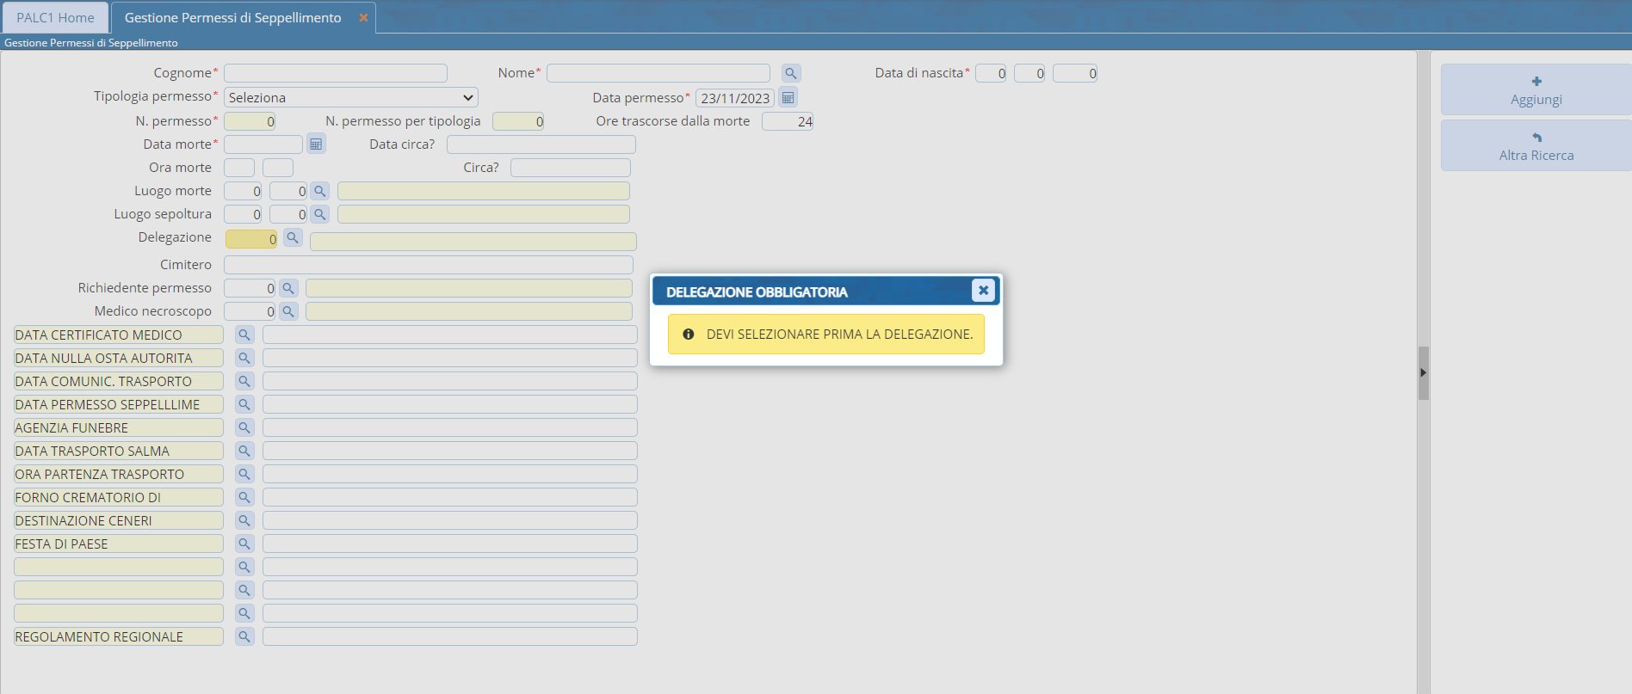The width and height of the screenshot is (1632, 694).
Task: Click Medico necroscopo search icon
Action: [x=288, y=311]
